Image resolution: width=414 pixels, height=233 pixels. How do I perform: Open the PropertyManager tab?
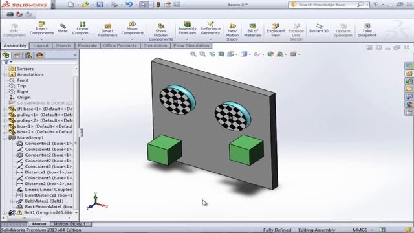(x=17, y=55)
